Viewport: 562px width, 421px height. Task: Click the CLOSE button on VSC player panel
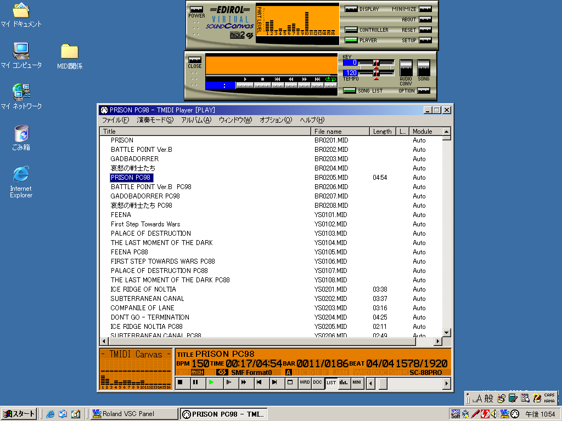coord(195,59)
